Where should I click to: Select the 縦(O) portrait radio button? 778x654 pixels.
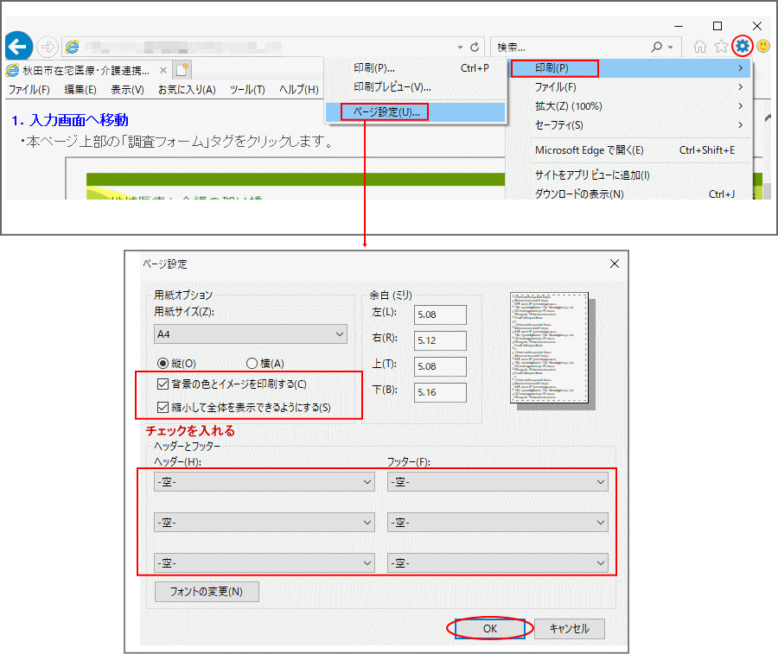tap(163, 364)
